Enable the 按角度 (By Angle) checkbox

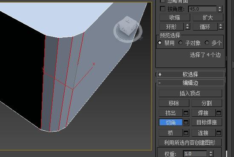point(163,8)
